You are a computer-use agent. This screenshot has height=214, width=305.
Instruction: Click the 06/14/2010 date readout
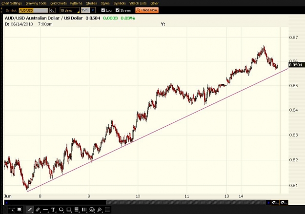[22, 24]
